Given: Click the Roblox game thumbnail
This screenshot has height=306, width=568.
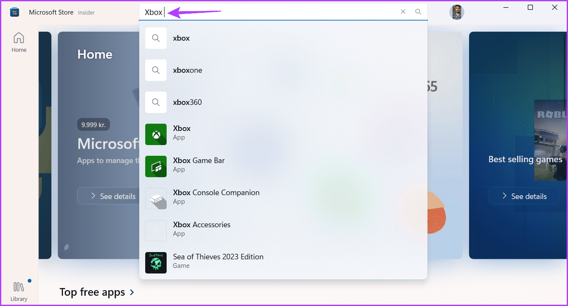Looking at the screenshot, I should tap(551, 140).
